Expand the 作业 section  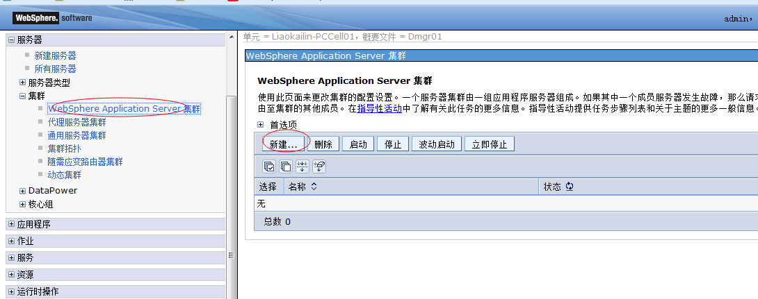pyautogui.click(x=11, y=241)
